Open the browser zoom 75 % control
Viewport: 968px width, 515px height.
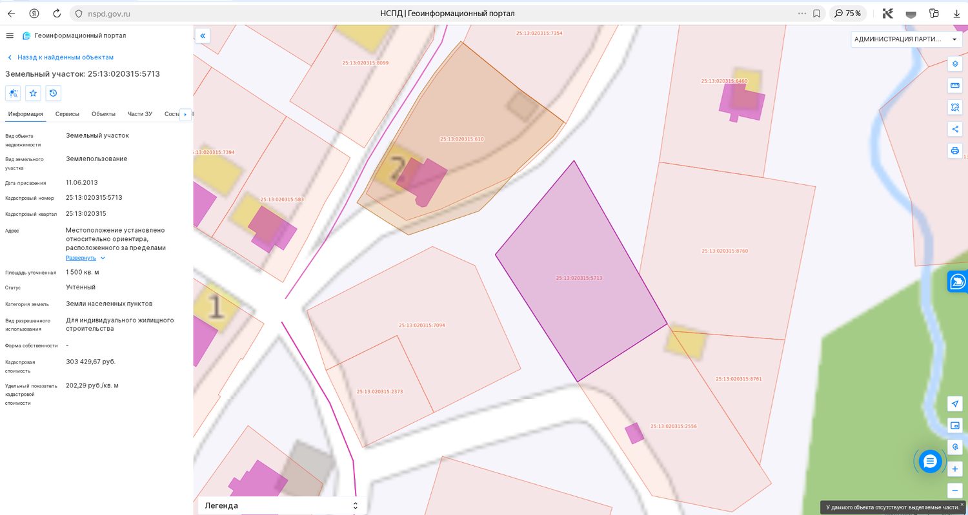(x=847, y=14)
